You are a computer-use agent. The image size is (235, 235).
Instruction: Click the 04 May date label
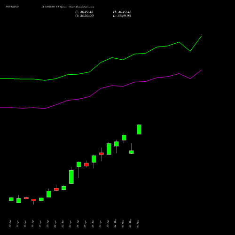click(x=115, y=223)
